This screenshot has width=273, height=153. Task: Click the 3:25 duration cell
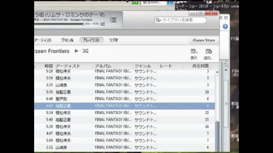pos(49,85)
